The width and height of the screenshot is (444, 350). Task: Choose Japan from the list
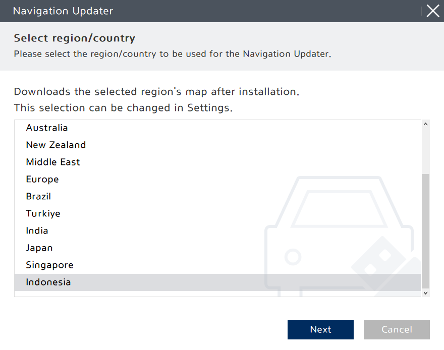pyautogui.click(x=39, y=248)
